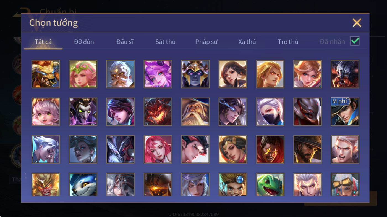
Task: Pick the cowboy hat bearded gunslinger hero
Action: pos(307,149)
